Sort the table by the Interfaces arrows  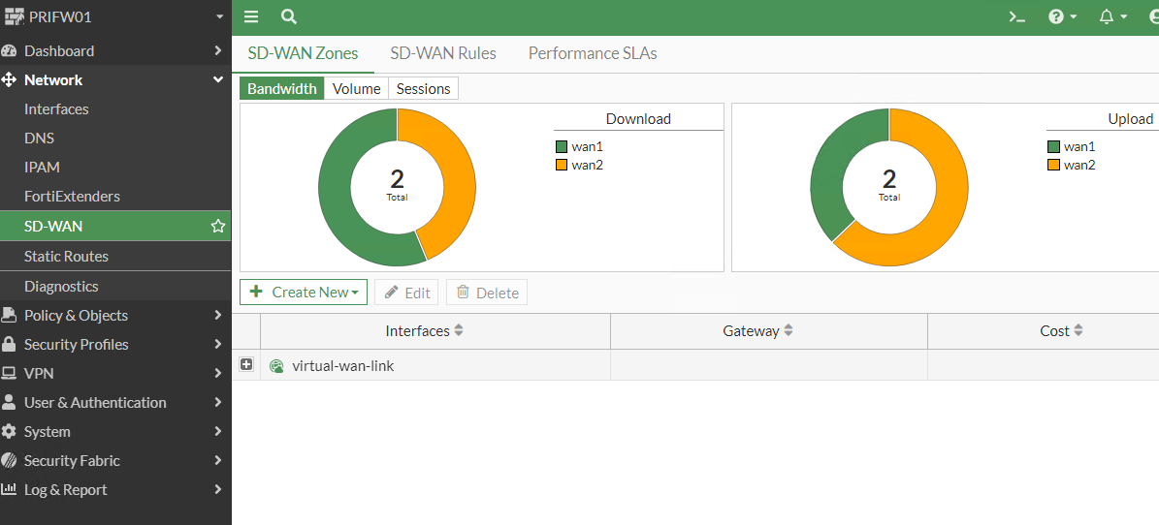(459, 331)
